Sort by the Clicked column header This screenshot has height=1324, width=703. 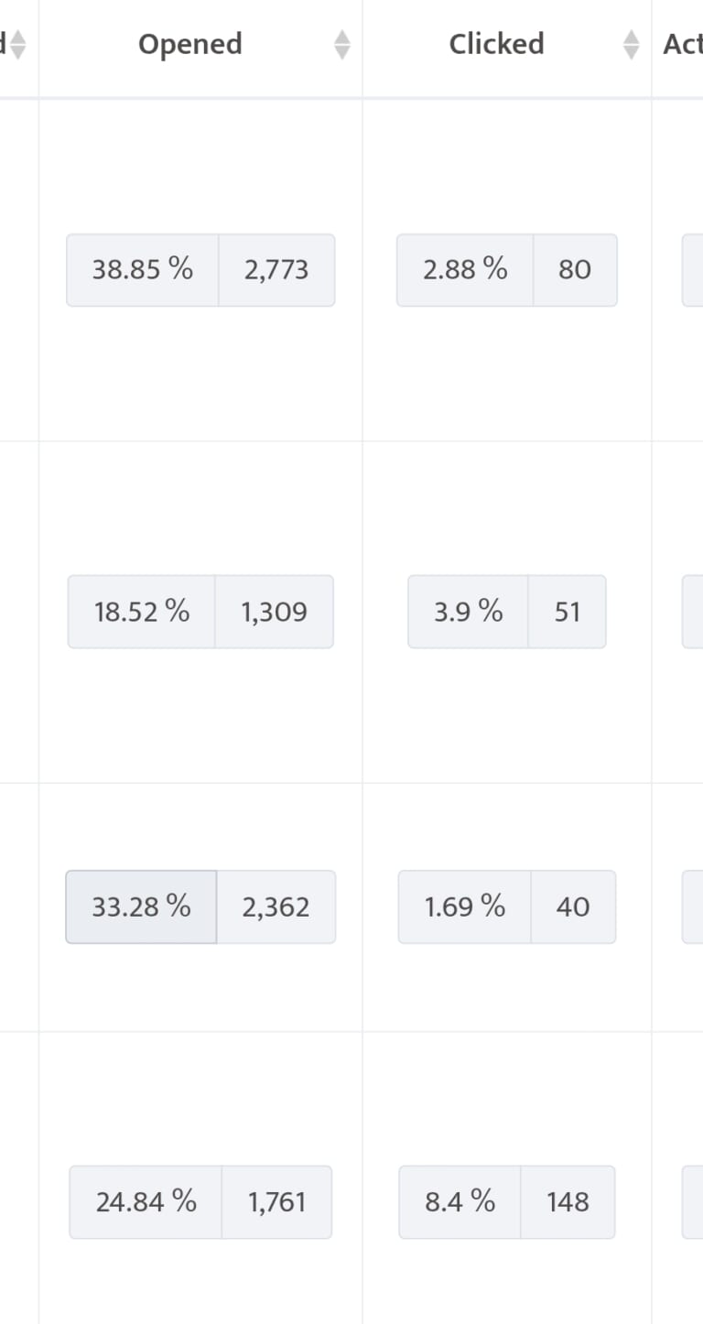(x=496, y=44)
